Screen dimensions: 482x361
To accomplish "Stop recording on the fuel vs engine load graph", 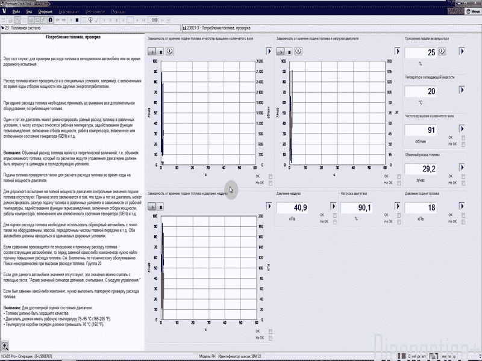I will pyautogui.click(x=289, y=52).
